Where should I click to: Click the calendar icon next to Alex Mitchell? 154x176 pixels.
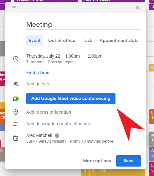pyautogui.click(x=16, y=138)
